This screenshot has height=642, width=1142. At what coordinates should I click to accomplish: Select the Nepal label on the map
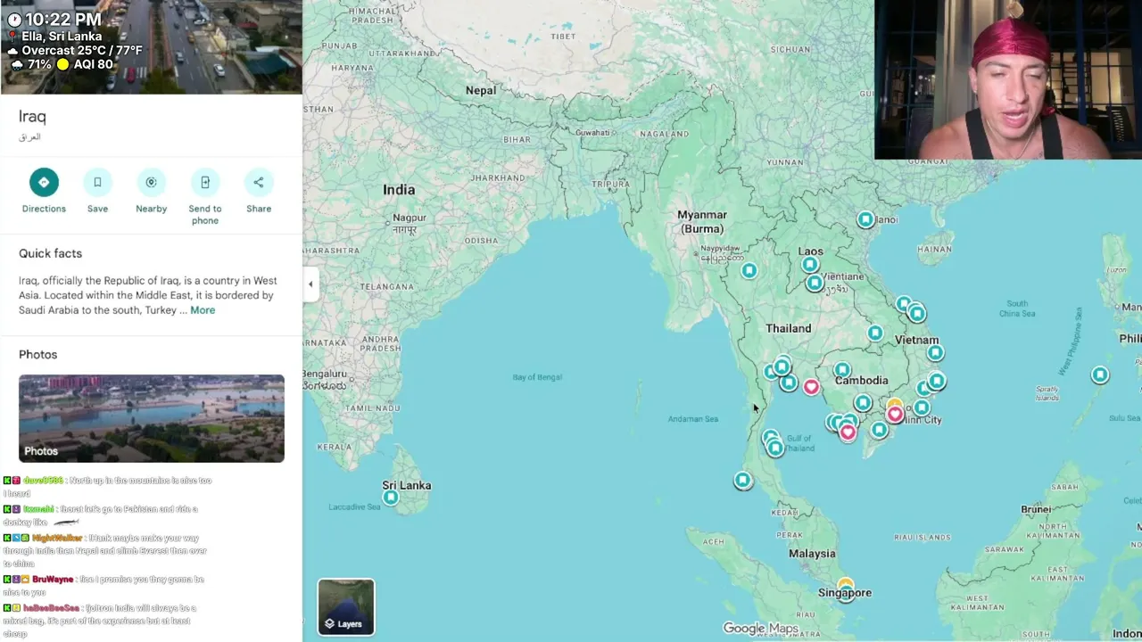[x=481, y=90]
